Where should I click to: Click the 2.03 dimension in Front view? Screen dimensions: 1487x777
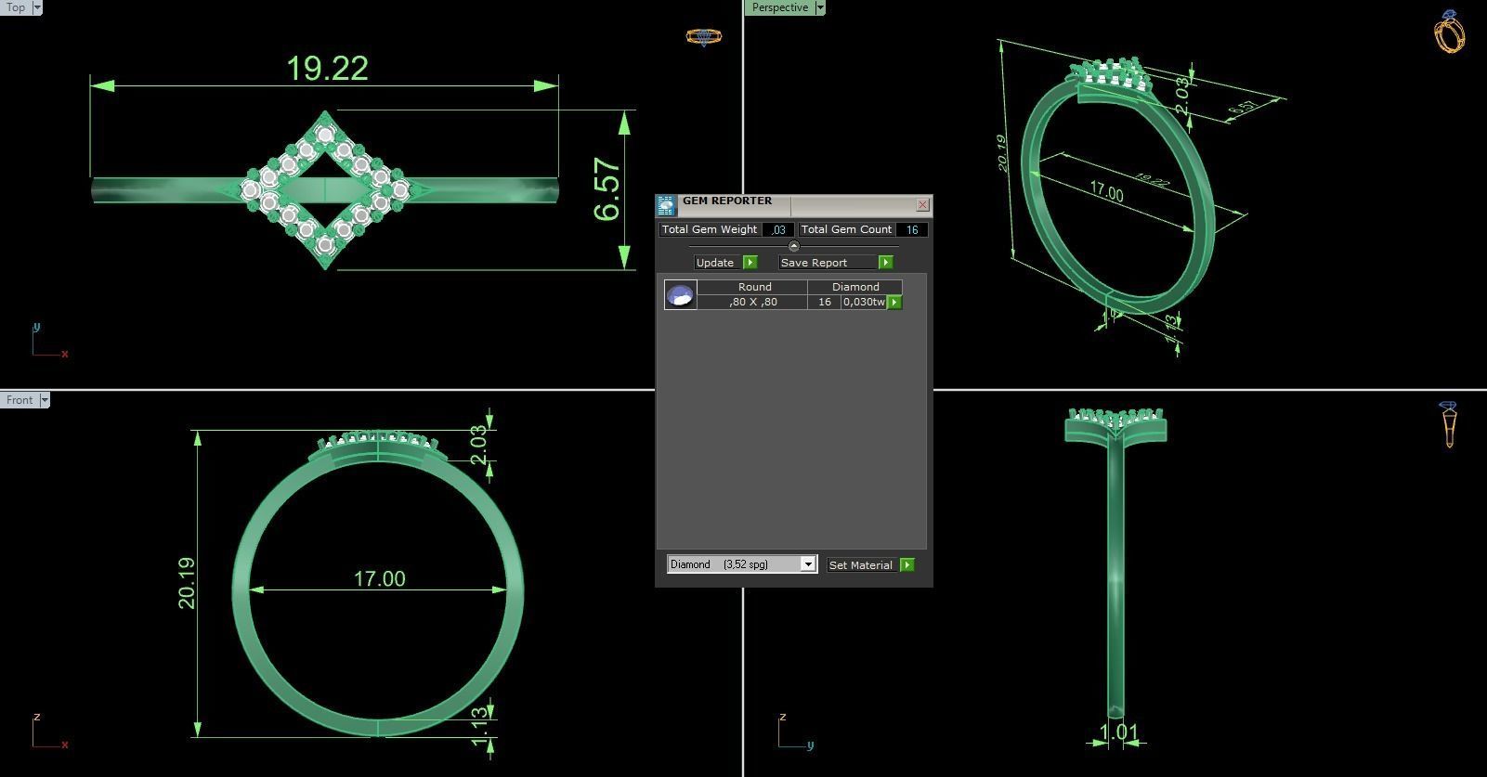478,444
